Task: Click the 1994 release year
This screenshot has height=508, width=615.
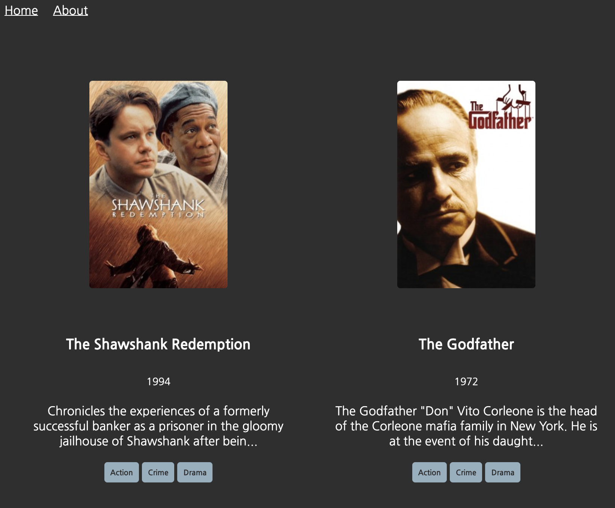Action: 158,382
